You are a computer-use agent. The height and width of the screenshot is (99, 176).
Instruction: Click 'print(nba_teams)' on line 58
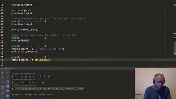[21, 5]
